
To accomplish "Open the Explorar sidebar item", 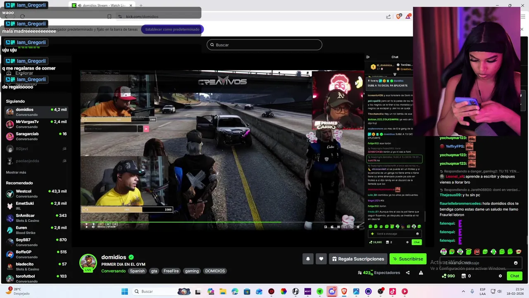I will click(24, 73).
